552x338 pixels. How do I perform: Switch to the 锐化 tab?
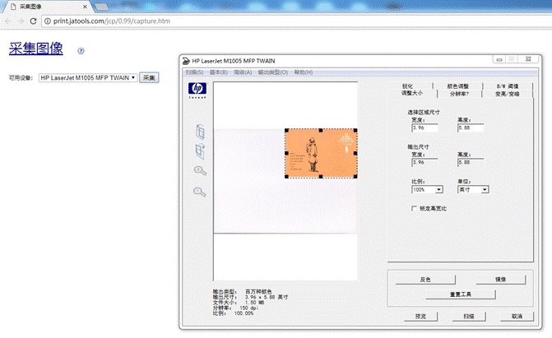407,86
